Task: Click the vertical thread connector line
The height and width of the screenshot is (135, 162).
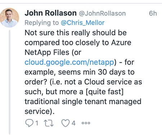Action: tap(10, 82)
